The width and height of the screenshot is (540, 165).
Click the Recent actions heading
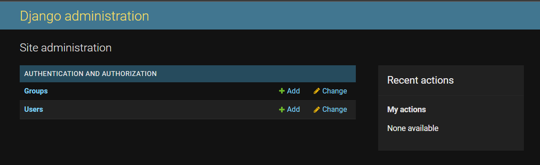click(420, 80)
